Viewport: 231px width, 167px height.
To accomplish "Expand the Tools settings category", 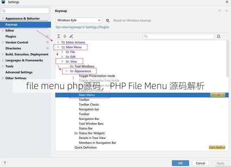I will (x=3, y=66).
